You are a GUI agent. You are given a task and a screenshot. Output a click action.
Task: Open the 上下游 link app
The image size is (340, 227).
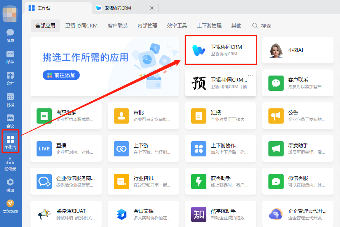click(143, 148)
